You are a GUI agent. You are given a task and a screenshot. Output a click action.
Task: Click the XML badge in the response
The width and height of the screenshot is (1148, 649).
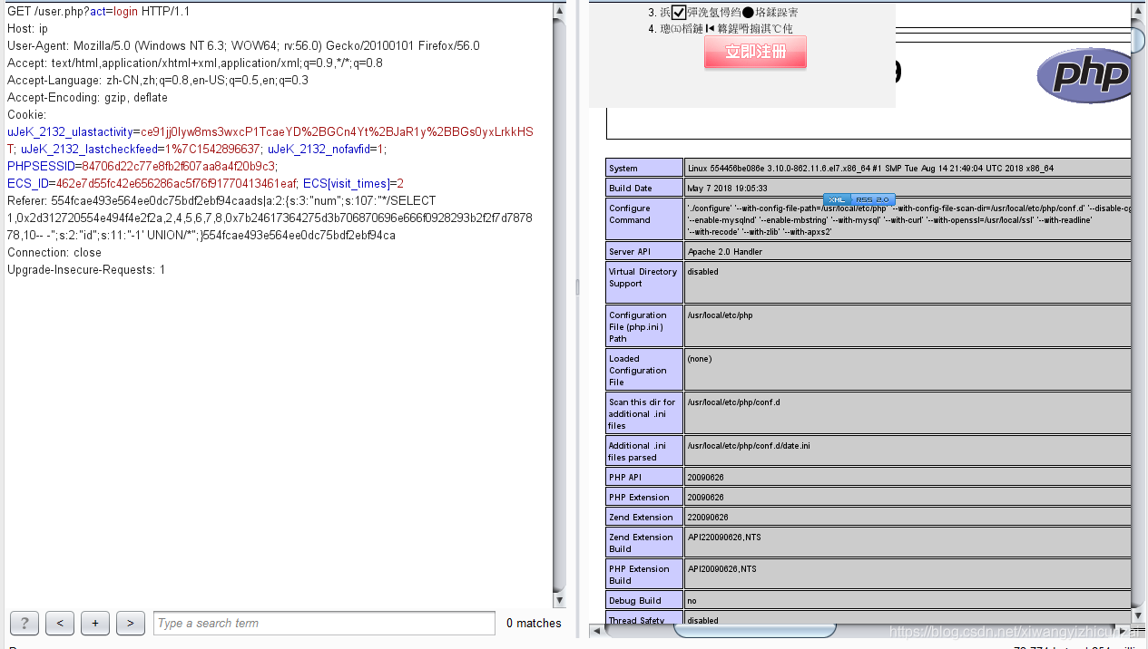(x=837, y=199)
